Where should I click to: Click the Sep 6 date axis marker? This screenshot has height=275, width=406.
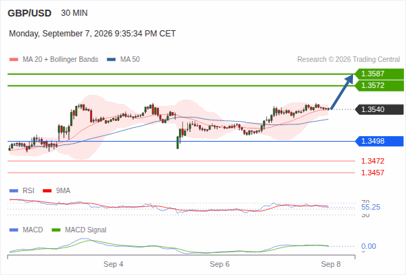coord(220,264)
